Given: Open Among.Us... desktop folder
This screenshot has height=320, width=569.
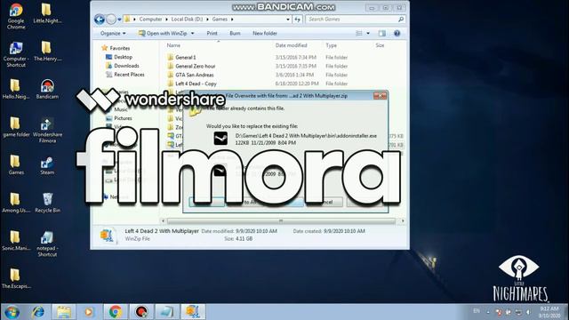Looking at the screenshot, I should point(16,203).
